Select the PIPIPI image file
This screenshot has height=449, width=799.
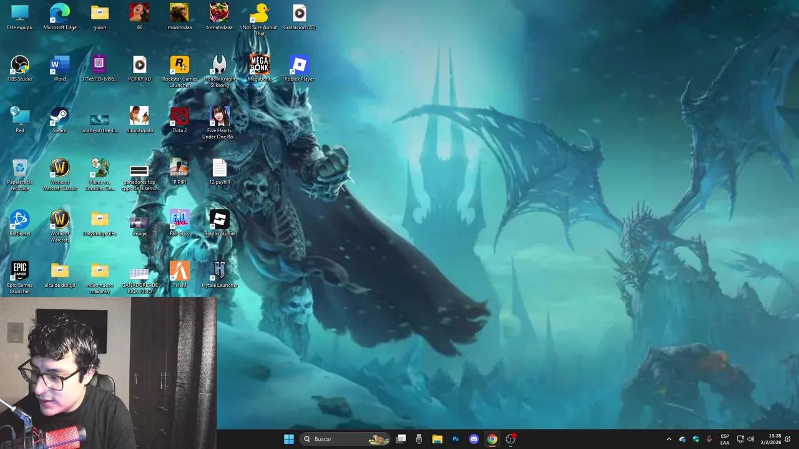click(x=180, y=172)
